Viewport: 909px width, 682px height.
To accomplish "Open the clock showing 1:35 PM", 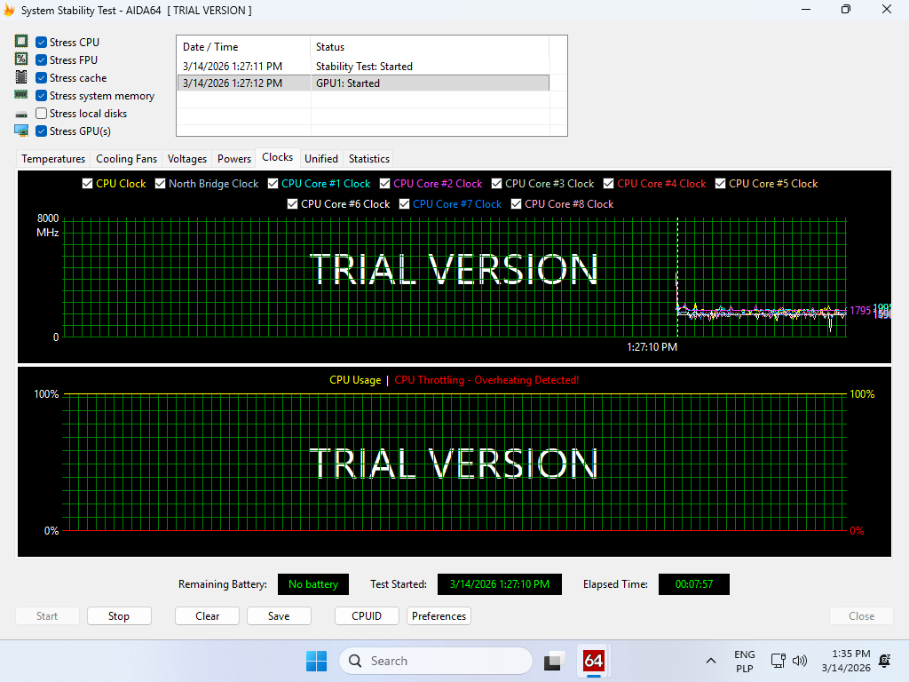I will [x=846, y=661].
